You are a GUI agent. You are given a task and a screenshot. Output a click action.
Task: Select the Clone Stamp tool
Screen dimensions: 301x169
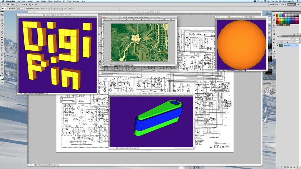click(2, 37)
